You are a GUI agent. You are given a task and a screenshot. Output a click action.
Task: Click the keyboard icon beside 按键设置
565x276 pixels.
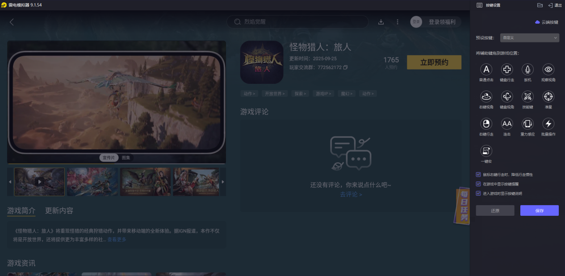tap(479, 5)
